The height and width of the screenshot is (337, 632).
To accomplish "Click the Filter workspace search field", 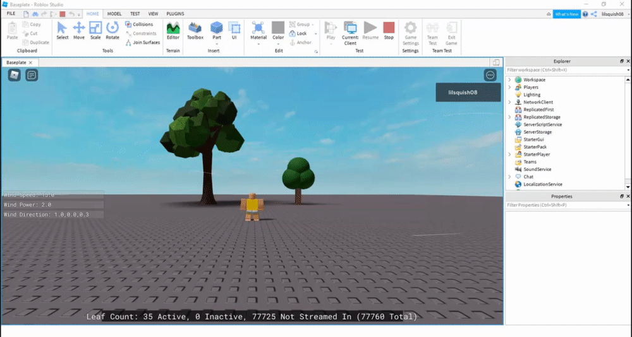I will pyautogui.click(x=567, y=70).
